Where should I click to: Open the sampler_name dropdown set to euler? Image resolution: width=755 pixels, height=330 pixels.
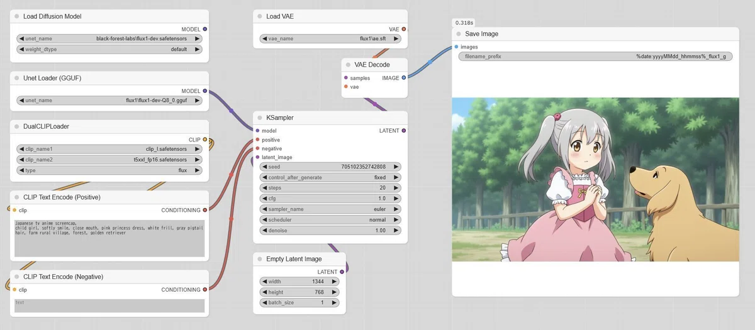pyautogui.click(x=331, y=209)
